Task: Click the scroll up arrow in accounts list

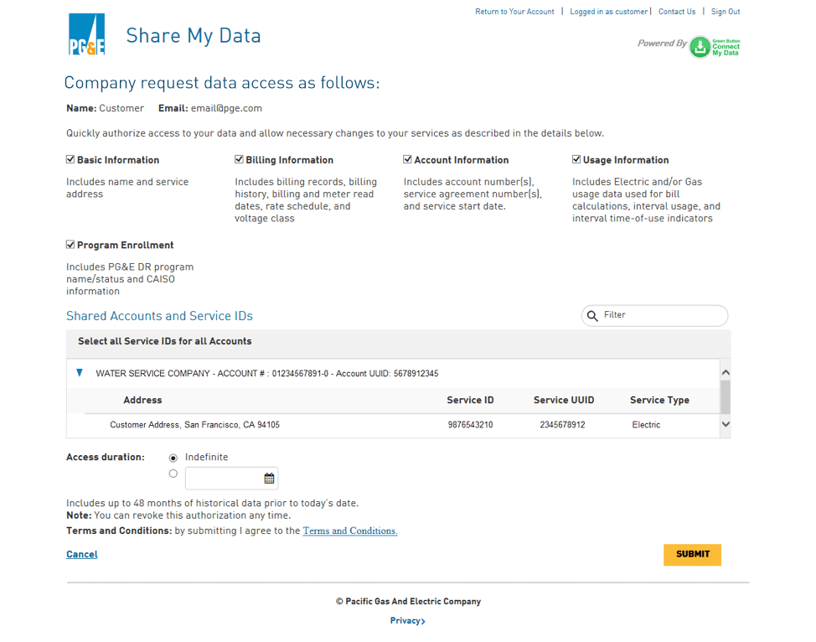Action: click(726, 372)
